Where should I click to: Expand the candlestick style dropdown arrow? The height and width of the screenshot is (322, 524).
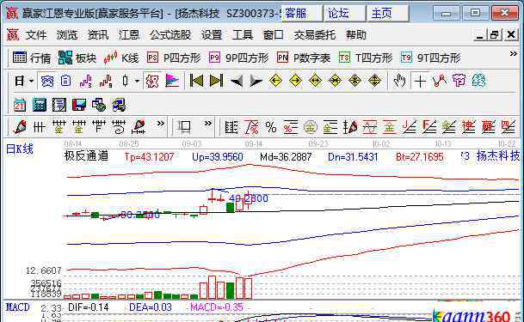point(137,81)
